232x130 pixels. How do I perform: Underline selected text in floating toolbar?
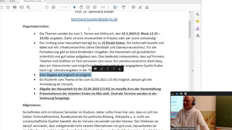click(108, 69)
